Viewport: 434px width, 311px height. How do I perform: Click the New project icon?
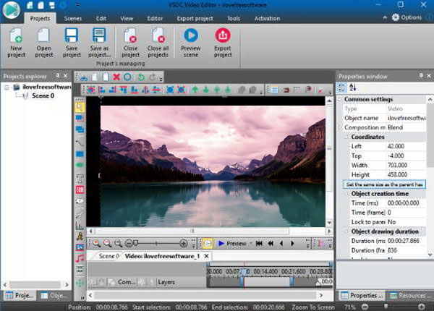click(x=16, y=36)
